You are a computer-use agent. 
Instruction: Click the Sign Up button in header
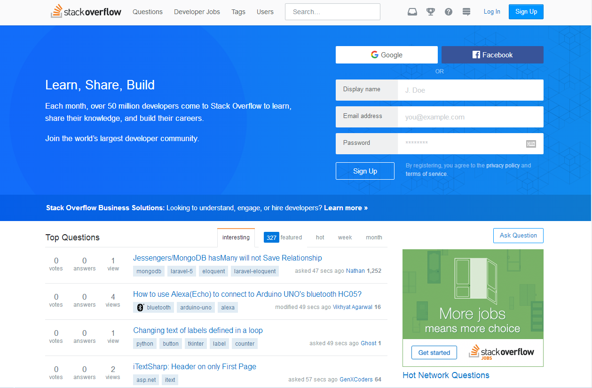[x=526, y=12]
